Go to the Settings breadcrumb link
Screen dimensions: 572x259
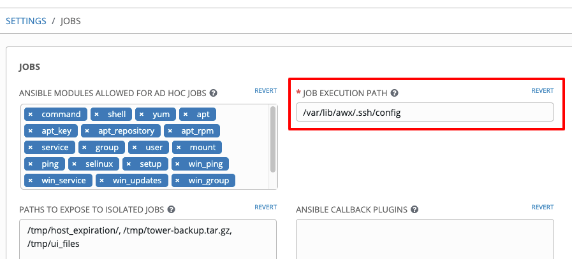[26, 21]
